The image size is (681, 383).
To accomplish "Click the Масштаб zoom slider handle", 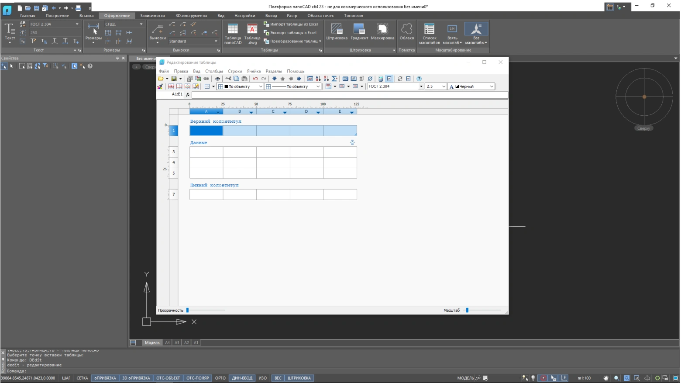I will [467, 310].
